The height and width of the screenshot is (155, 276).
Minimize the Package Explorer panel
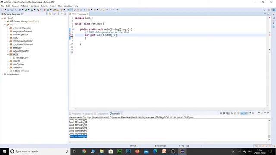pos(61,14)
